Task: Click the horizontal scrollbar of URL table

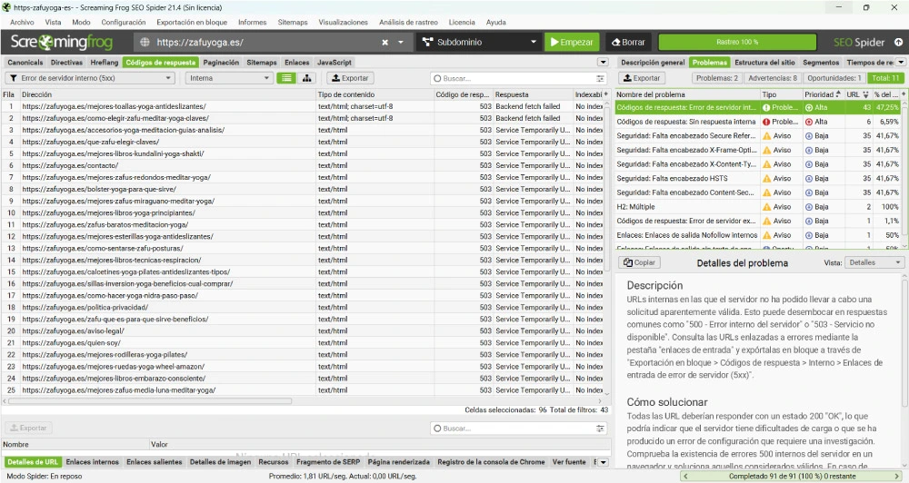Action: click(x=150, y=400)
